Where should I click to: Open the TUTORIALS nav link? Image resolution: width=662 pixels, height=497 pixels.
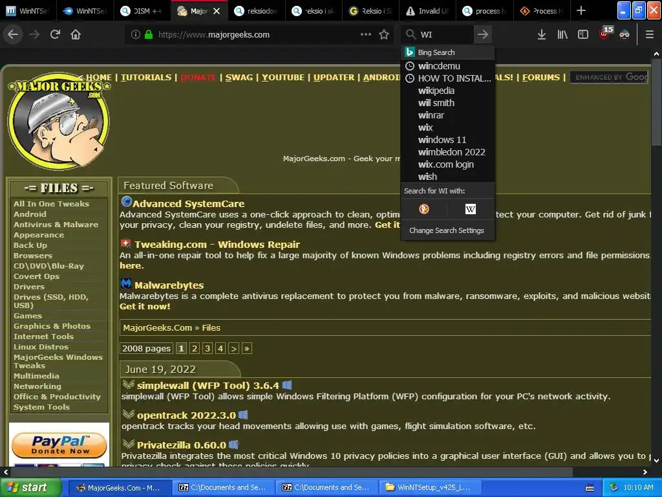(x=146, y=78)
